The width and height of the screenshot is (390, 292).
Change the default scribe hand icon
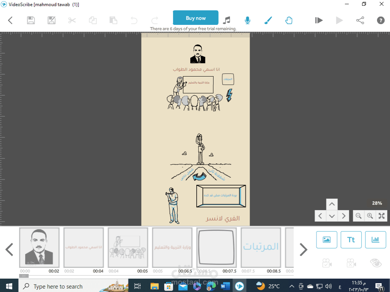289,20
